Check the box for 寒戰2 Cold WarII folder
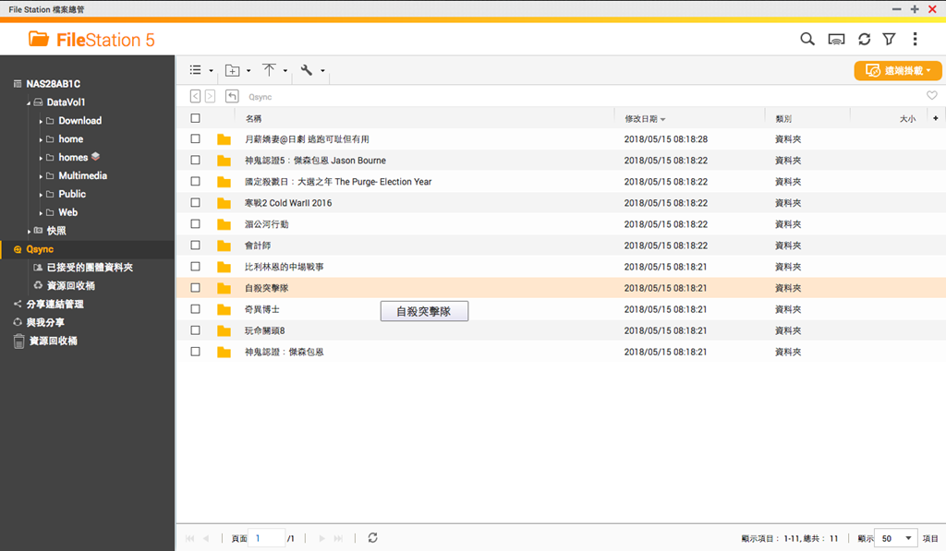 pos(196,202)
